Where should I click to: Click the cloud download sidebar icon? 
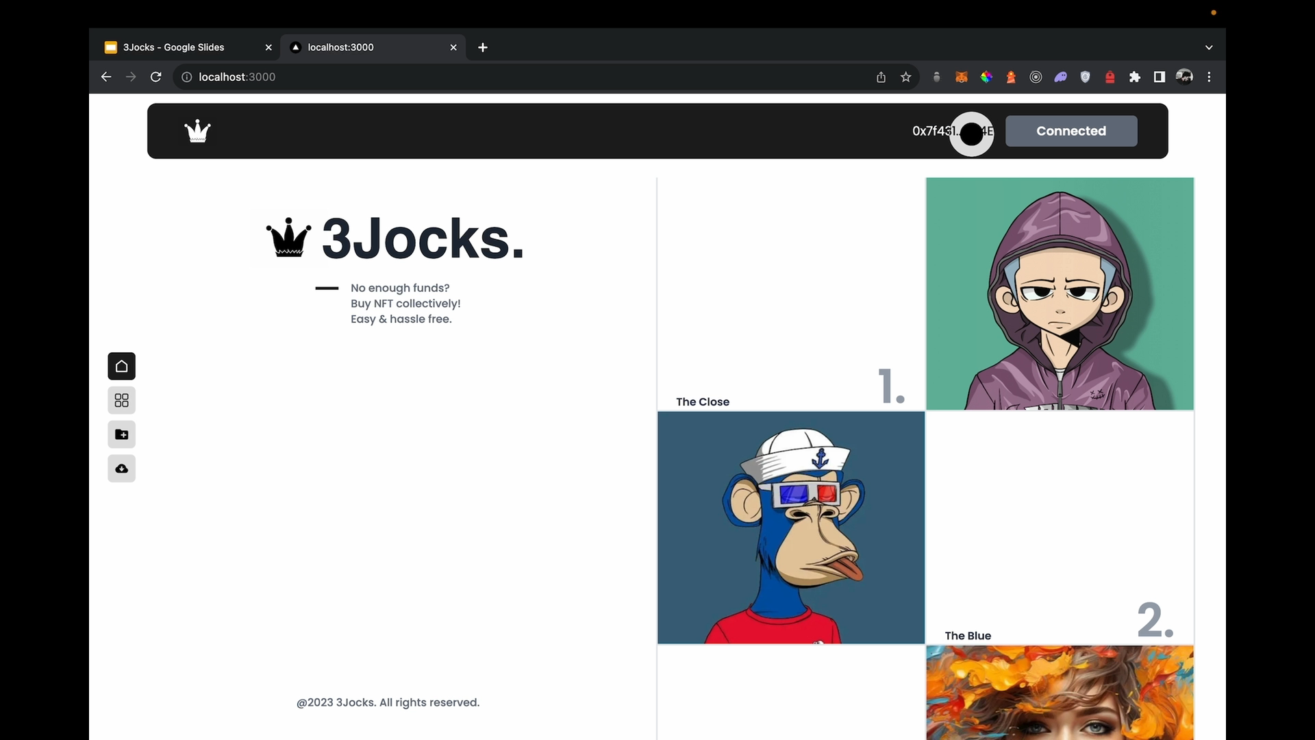pyautogui.click(x=121, y=469)
